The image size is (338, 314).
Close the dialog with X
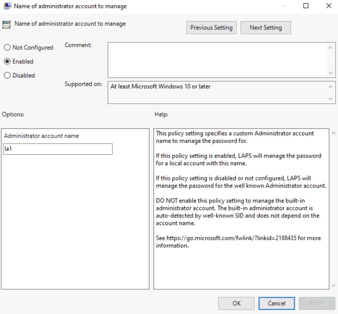[329, 6]
